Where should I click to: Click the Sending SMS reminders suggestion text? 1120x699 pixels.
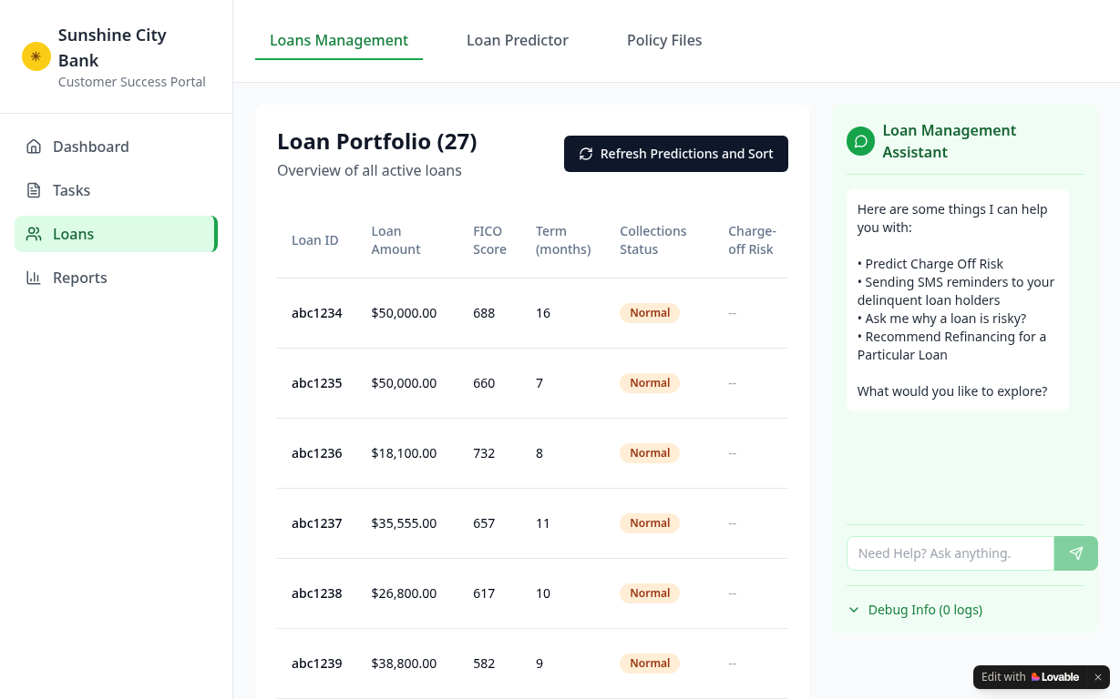pyautogui.click(x=956, y=291)
